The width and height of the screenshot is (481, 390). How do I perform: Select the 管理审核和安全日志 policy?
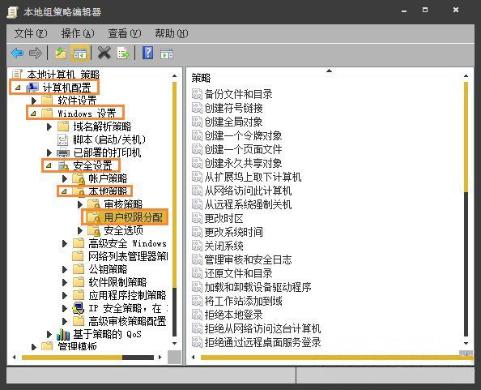[x=248, y=259]
